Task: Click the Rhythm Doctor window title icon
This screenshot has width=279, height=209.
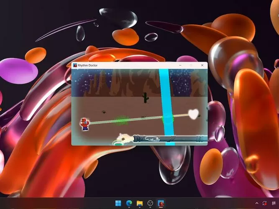Action: click(x=75, y=65)
